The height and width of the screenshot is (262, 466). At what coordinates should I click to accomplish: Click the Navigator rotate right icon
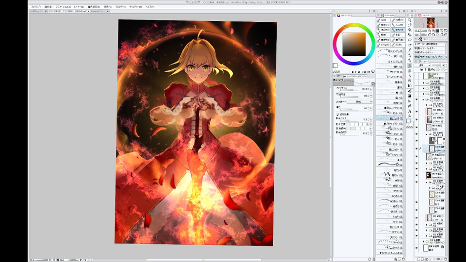pyautogui.click(x=433, y=34)
